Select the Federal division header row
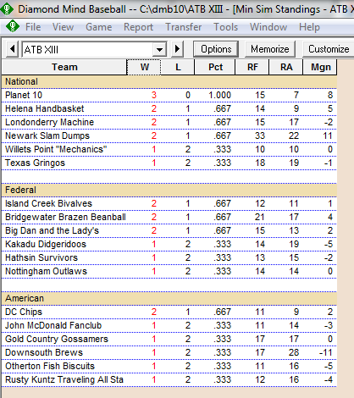354x398 pixels. click(169, 190)
